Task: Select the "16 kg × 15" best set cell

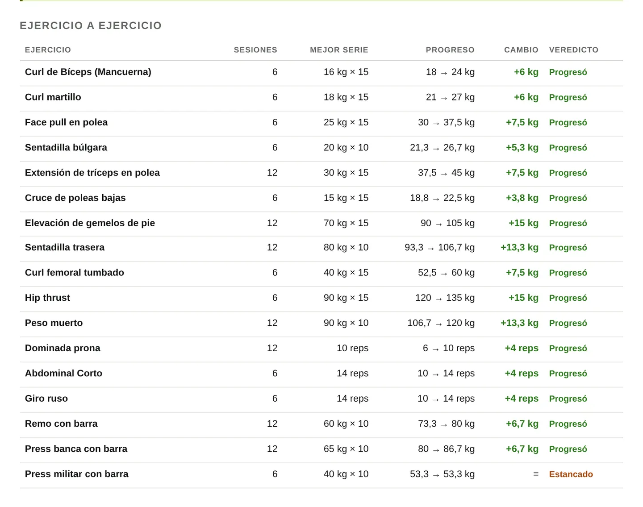Action: [346, 72]
